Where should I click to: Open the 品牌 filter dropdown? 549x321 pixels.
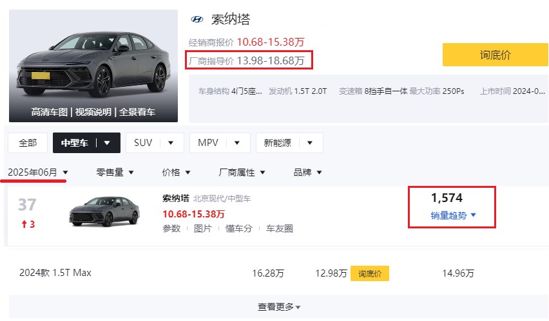click(x=307, y=172)
